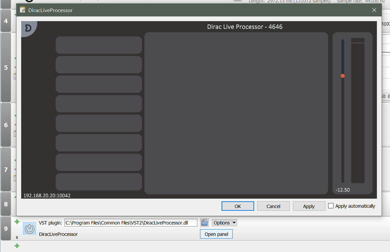Cancel the DiracLiveProcessor dialog
Screen dimensions: 390x252
(x=273, y=206)
